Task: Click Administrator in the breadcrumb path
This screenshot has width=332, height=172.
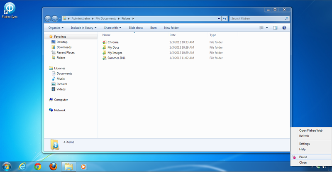Action: pyautogui.click(x=81, y=19)
